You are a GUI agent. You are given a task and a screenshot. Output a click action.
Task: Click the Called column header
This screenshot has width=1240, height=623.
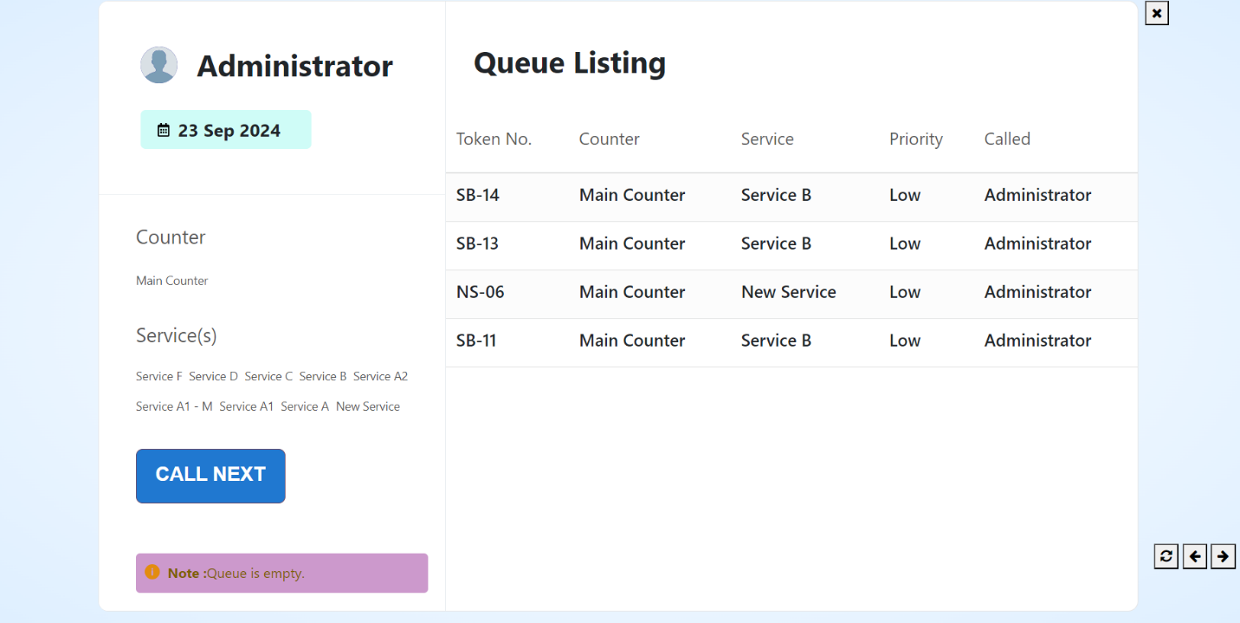click(1007, 140)
